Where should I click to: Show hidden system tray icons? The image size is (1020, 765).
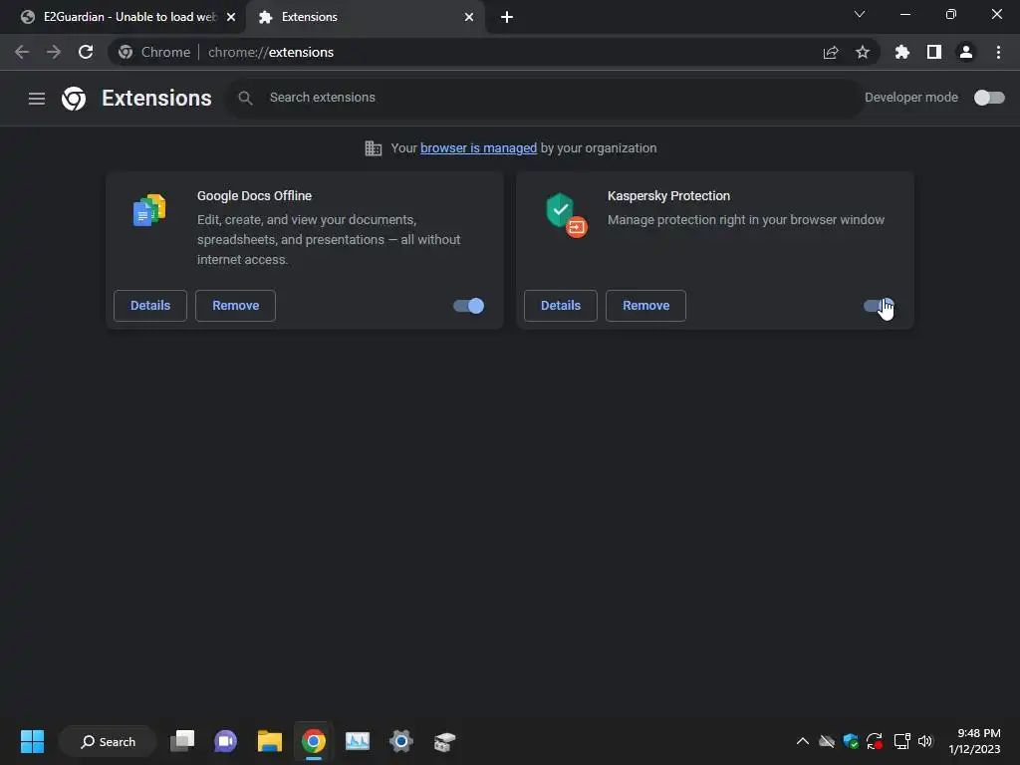point(803,741)
